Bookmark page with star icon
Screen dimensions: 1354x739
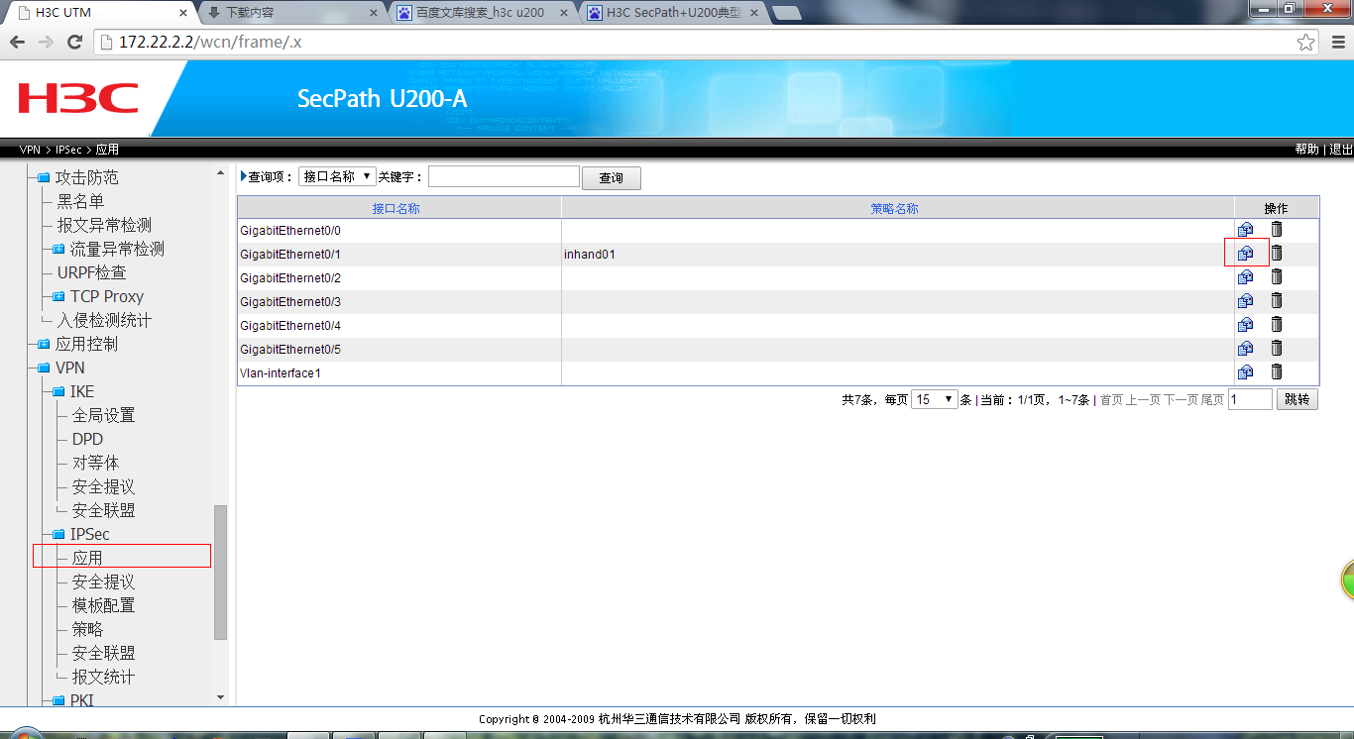tap(1306, 42)
